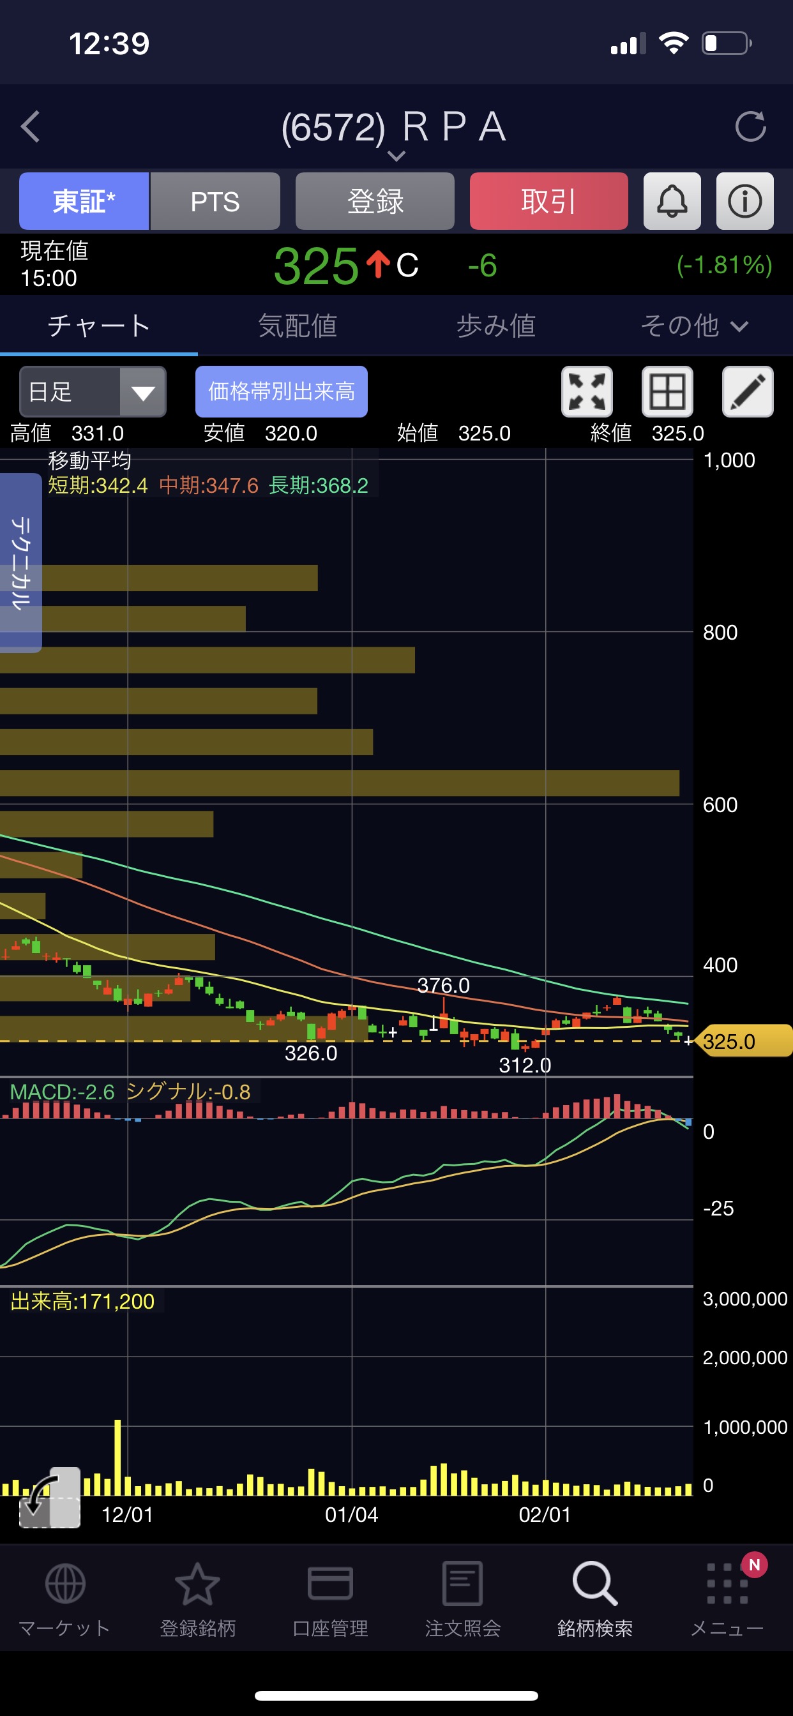Tap the 登録 button
The image size is (793, 1716).
pyautogui.click(x=375, y=201)
